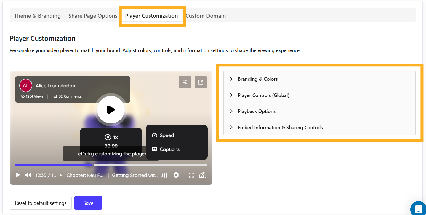This screenshot has height=215, width=426.
Task: Click the transcript icon next to the gear
Action: [164, 175]
